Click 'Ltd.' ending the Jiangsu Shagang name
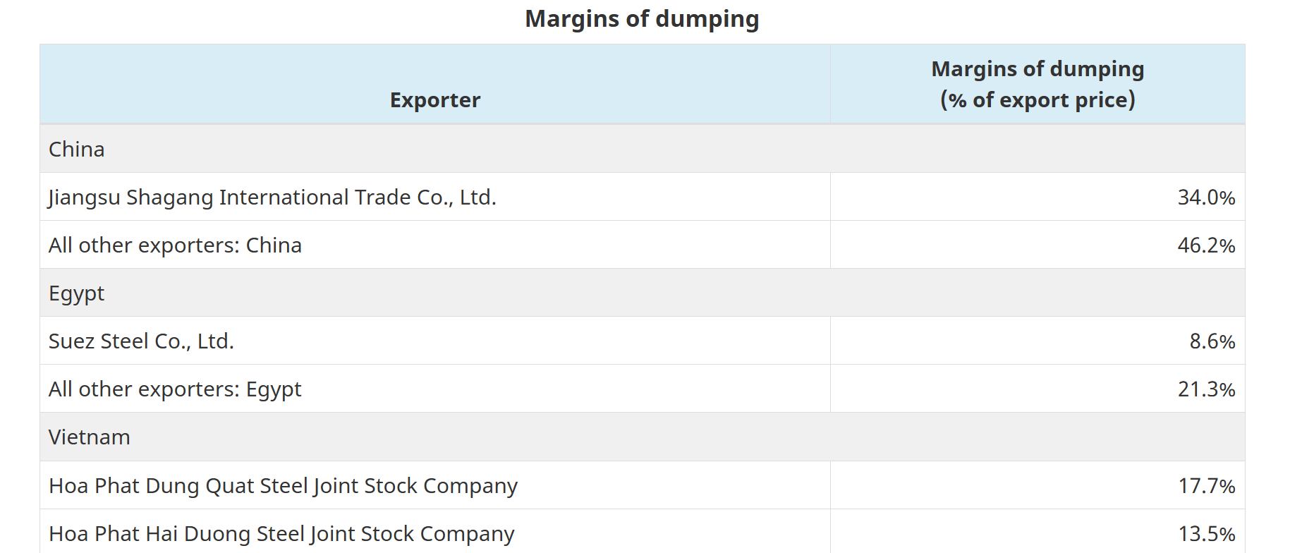This screenshot has height=553, width=1302. (x=477, y=197)
